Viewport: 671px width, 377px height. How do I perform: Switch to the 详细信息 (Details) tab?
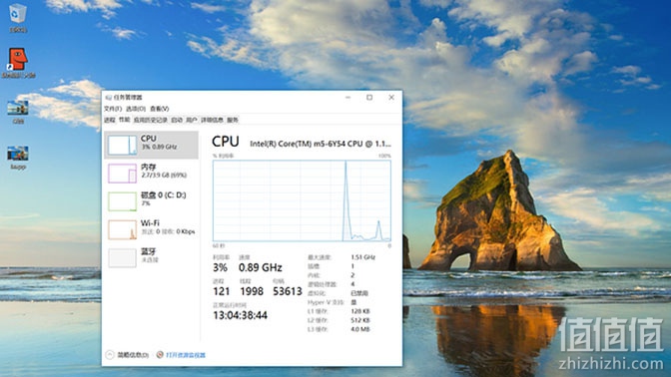tap(212, 120)
